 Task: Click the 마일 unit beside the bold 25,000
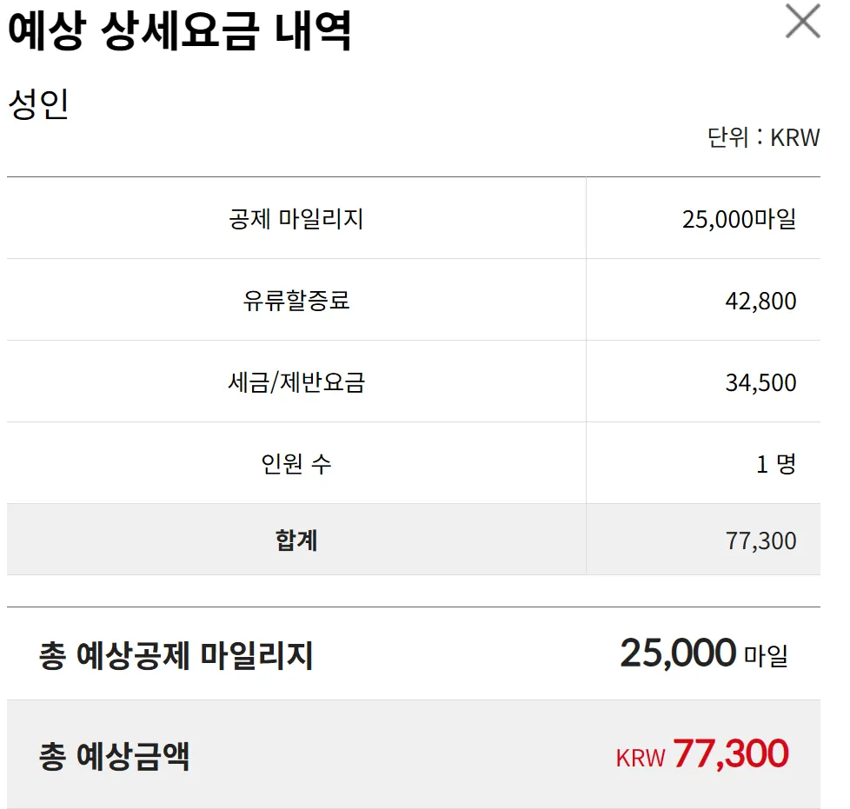(766, 656)
